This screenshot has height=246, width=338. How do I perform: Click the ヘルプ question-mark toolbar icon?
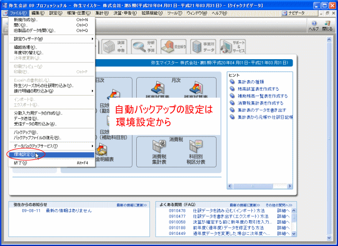pos(314,26)
